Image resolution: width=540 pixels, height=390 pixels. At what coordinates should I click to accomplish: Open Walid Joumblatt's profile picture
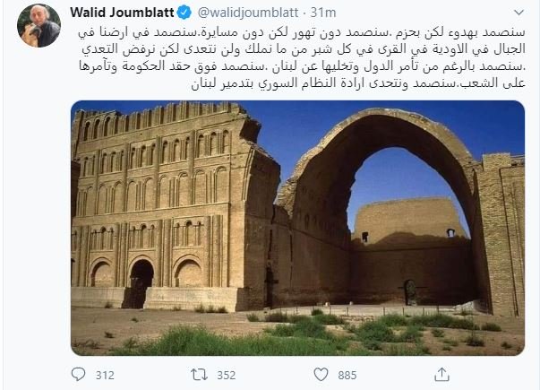pyautogui.click(x=39, y=26)
